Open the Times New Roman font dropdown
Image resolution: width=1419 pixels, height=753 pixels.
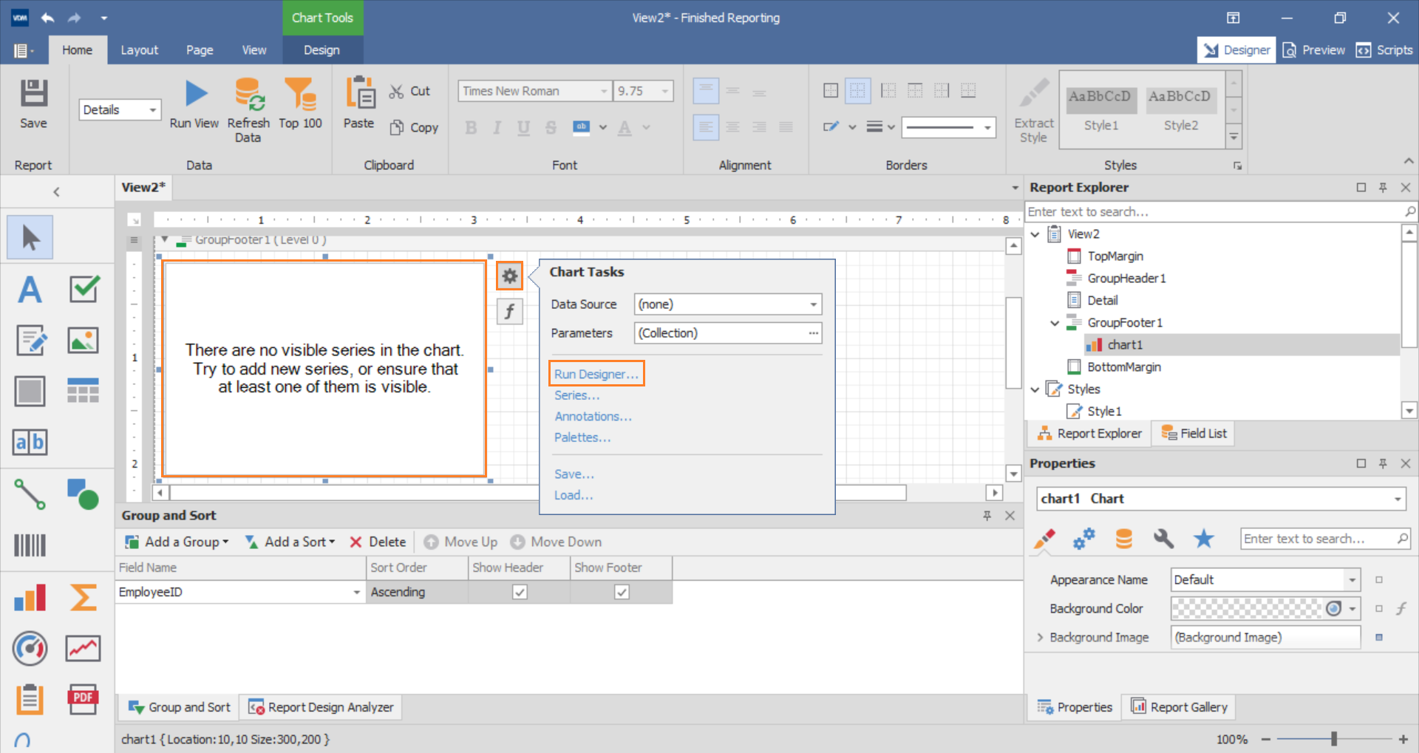604,91
